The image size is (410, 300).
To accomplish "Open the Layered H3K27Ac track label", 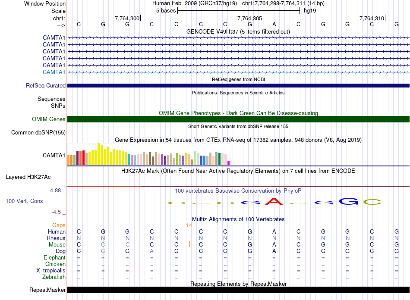I will 28,177.
